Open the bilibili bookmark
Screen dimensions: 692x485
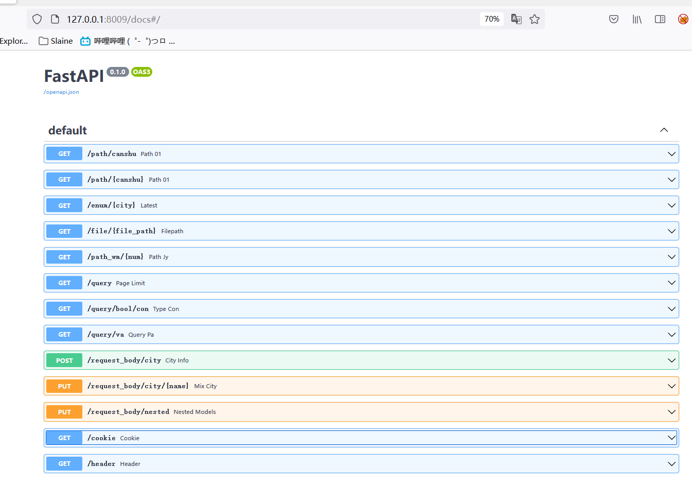click(128, 41)
